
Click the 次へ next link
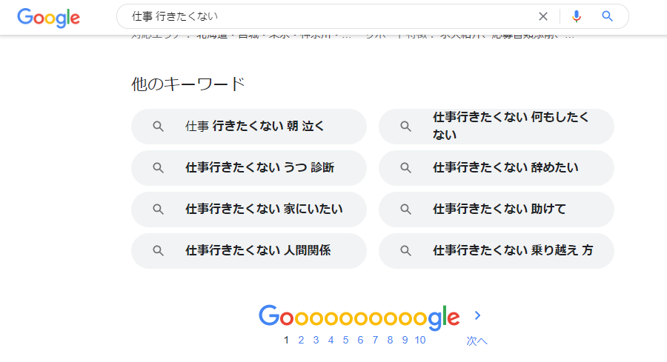[x=477, y=341]
